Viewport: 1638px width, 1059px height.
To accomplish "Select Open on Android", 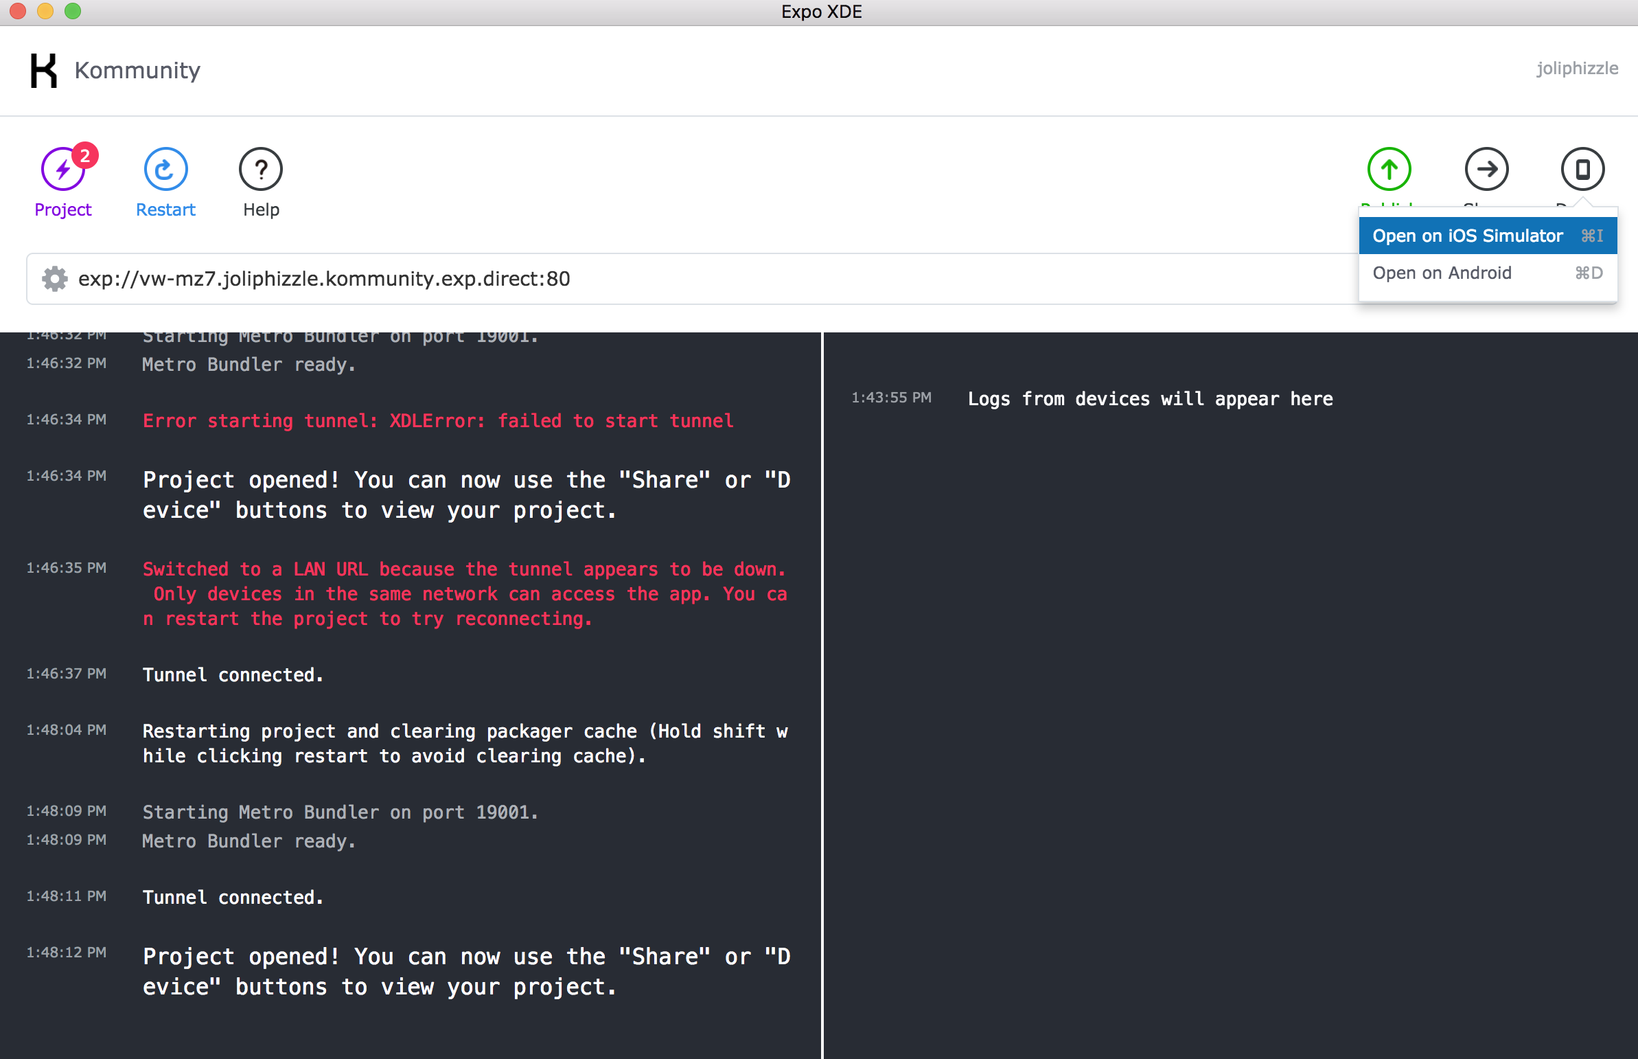I will tap(1488, 273).
